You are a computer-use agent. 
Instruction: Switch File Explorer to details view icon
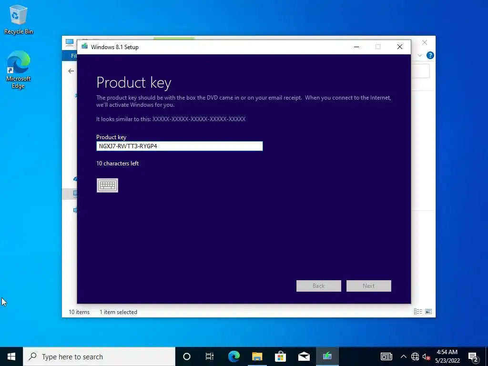pyautogui.click(x=418, y=312)
